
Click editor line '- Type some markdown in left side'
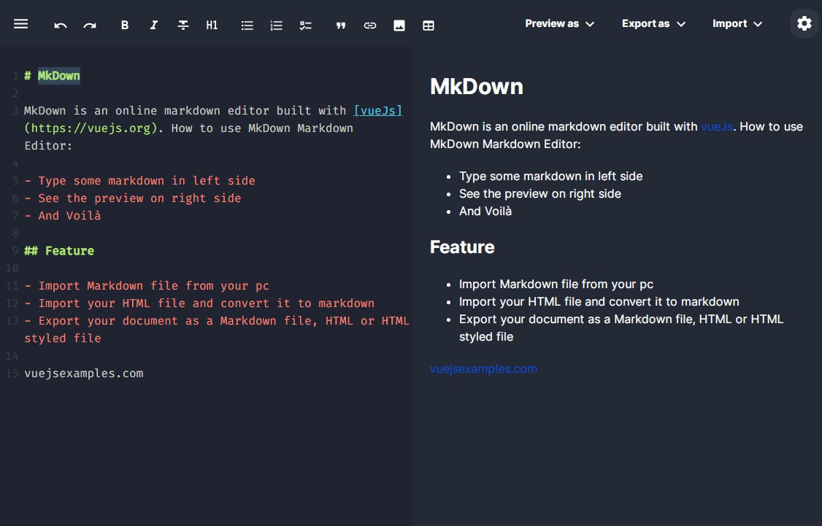tap(140, 181)
